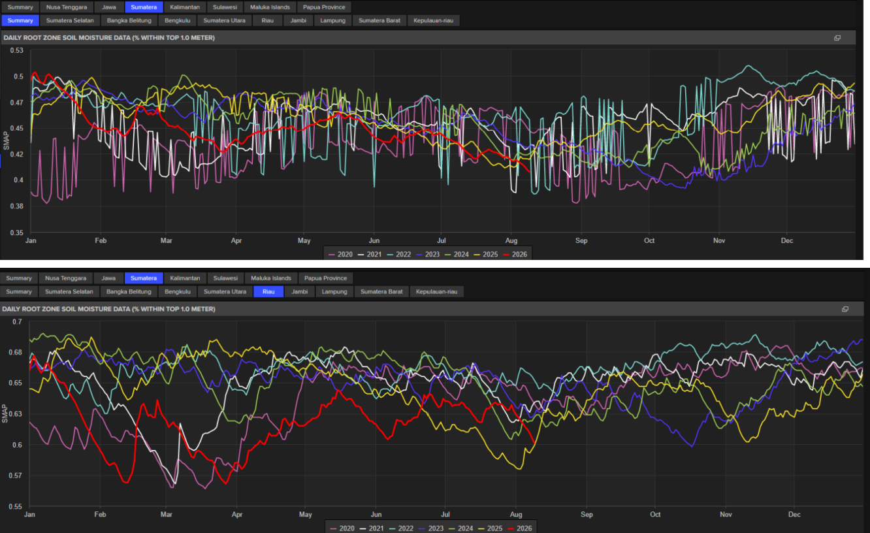Select Kepulauan-riau sub-tab in upper panel
This screenshot has height=533, width=870.
434,20
